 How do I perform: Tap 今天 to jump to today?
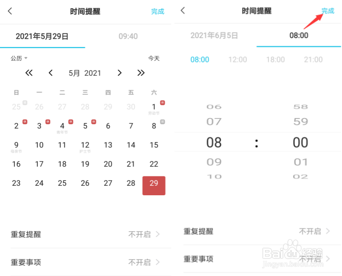154,58
